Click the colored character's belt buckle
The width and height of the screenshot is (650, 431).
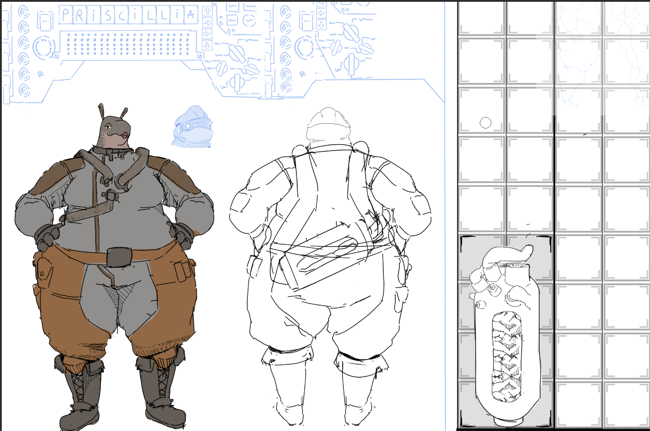coord(119,257)
